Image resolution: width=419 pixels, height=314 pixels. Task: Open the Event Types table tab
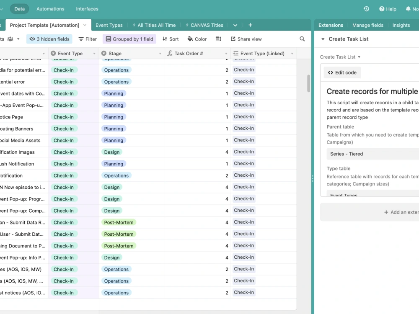[x=109, y=25]
